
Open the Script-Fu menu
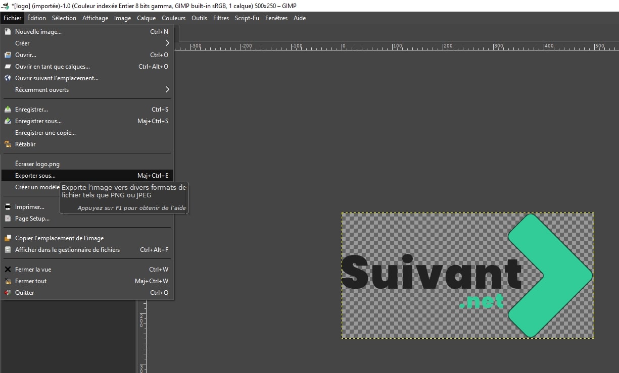click(x=247, y=18)
